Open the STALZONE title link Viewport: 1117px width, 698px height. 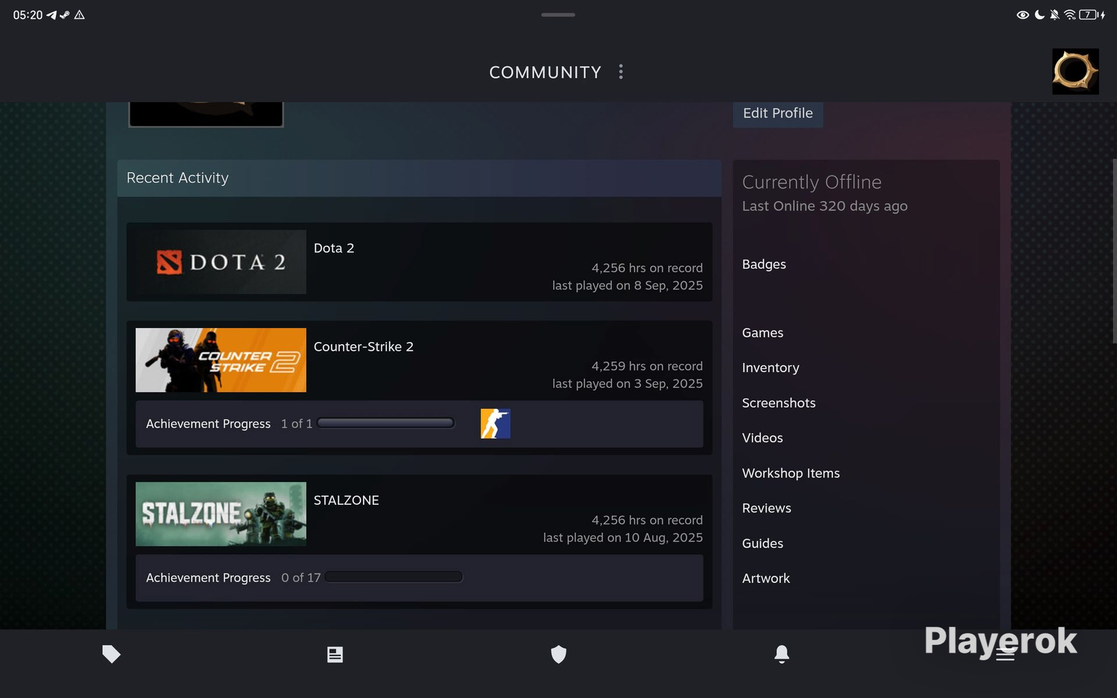click(x=346, y=500)
